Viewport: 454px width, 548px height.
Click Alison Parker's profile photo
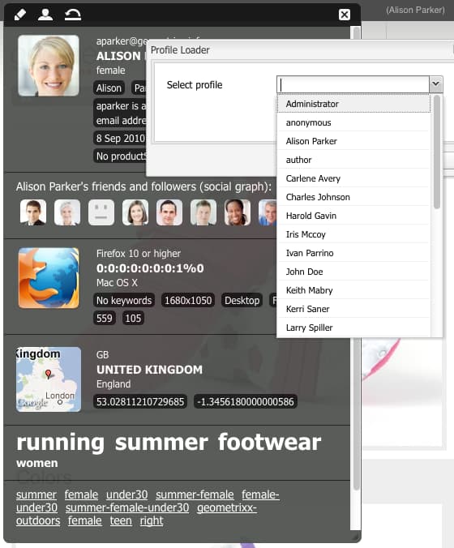click(x=49, y=66)
